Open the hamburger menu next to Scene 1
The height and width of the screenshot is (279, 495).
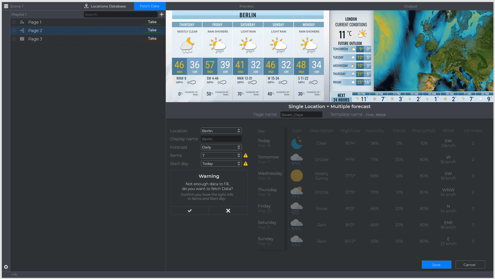[6, 6]
